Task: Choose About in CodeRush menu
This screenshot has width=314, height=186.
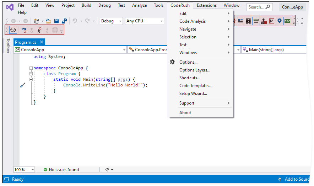Action: point(200,113)
